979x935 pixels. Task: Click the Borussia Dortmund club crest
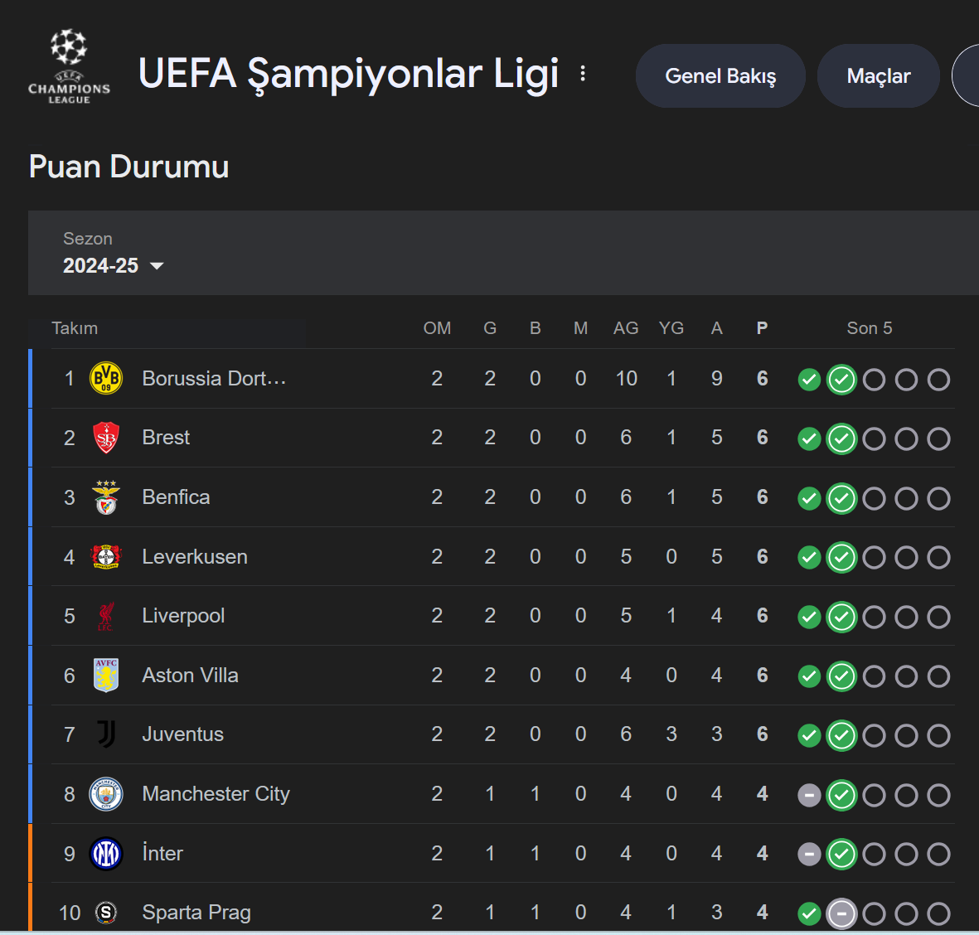pos(106,379)
